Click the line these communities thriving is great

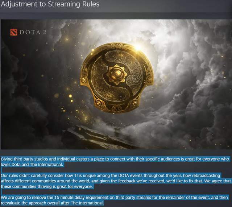click(x=47, y=186)
